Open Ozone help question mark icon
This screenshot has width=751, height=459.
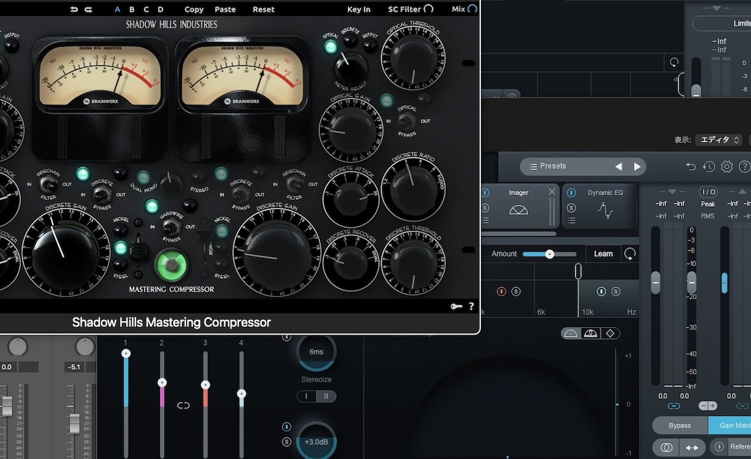click(x=744, y=167)
